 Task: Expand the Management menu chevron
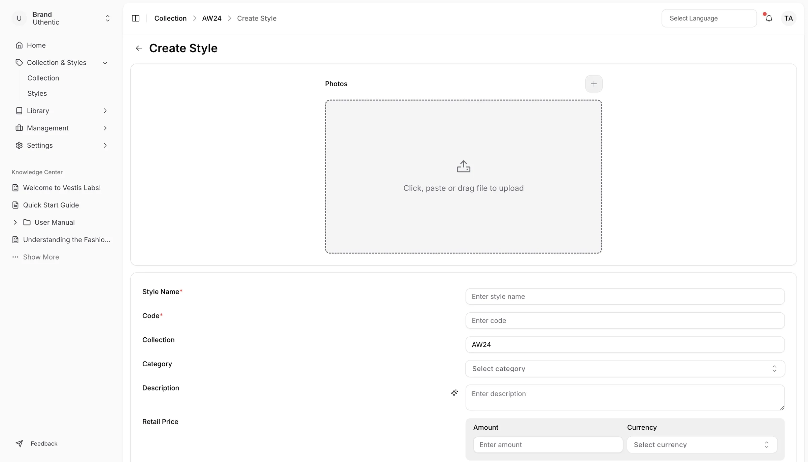pyautogui.click(x=105, y=128)
